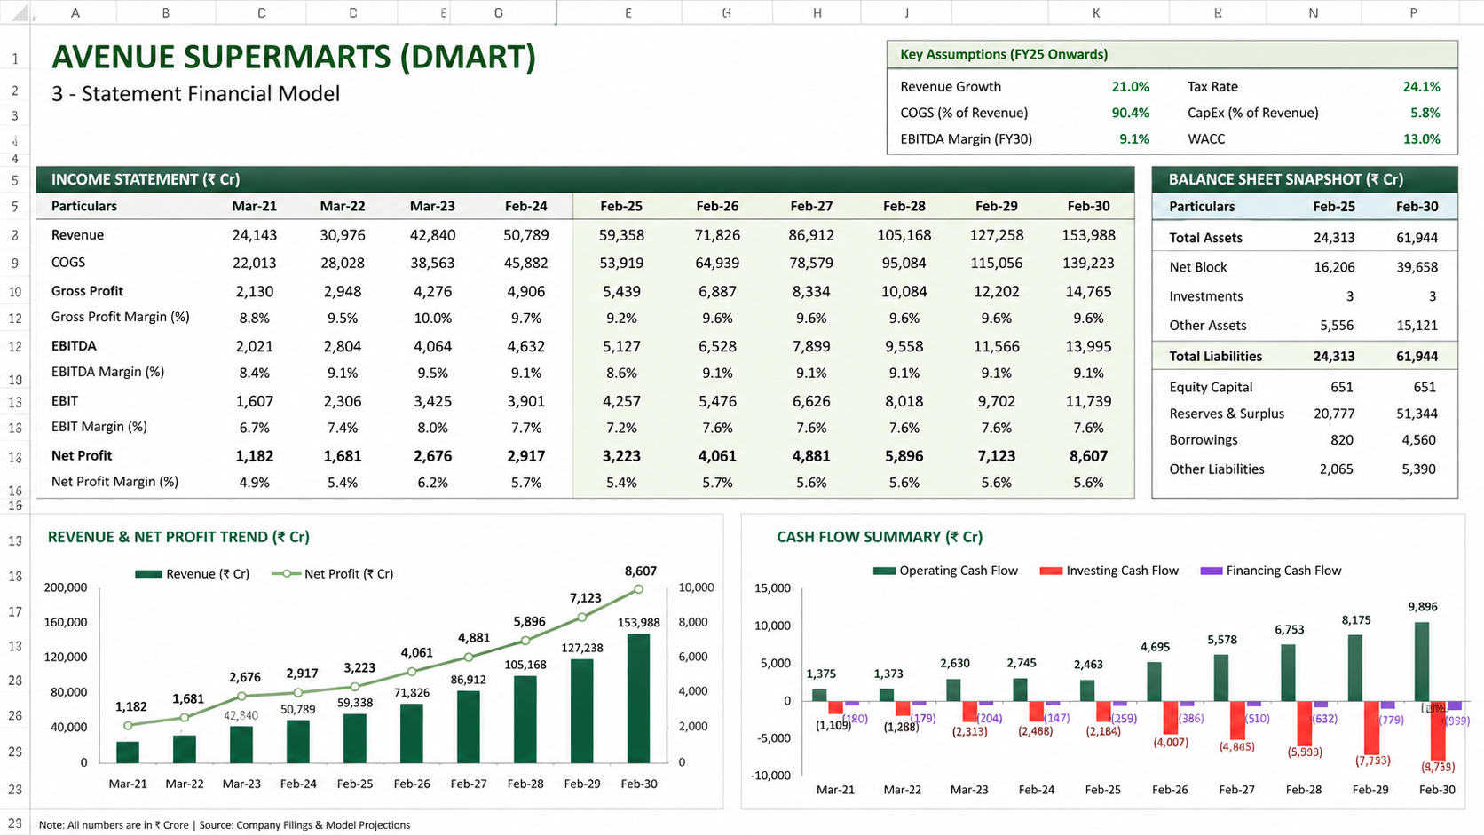This screenshot has height=835, width=1484.
Task: Select EBITDA cell 13,995
Action: [x=1088, y=346]
